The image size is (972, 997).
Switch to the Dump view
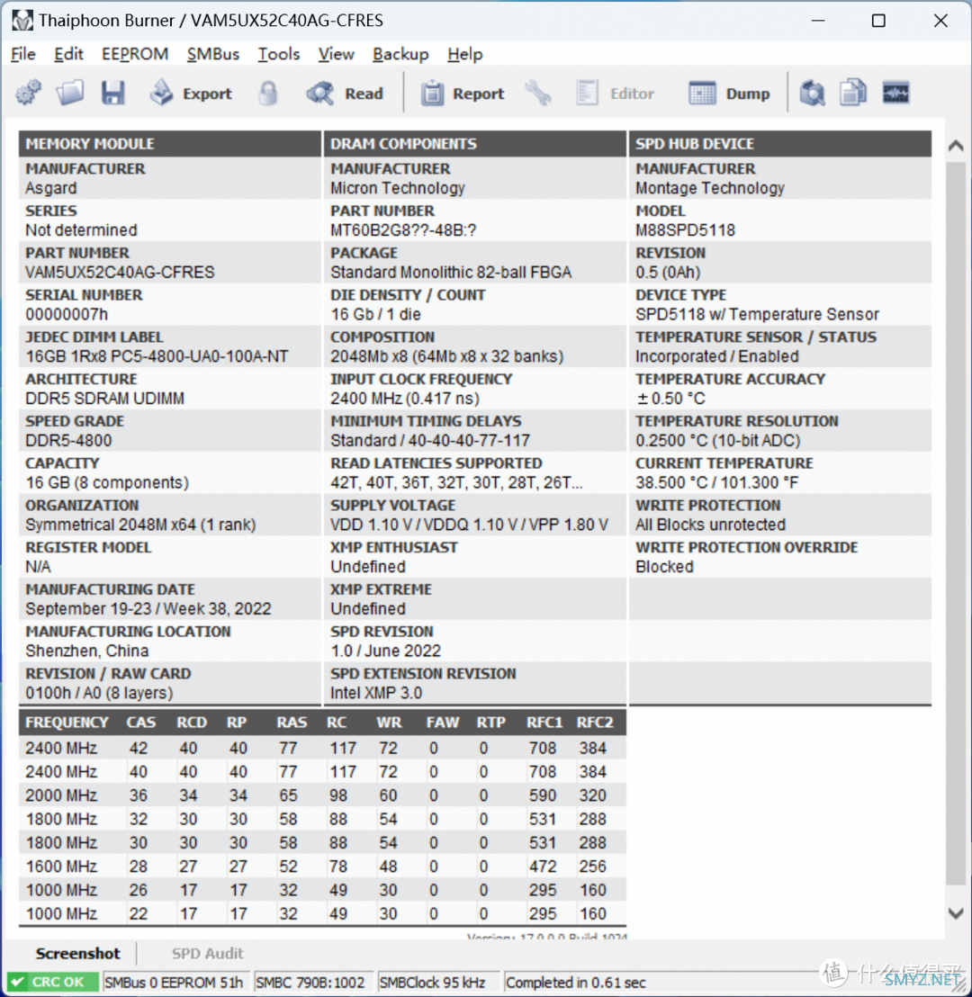(730, 94)
